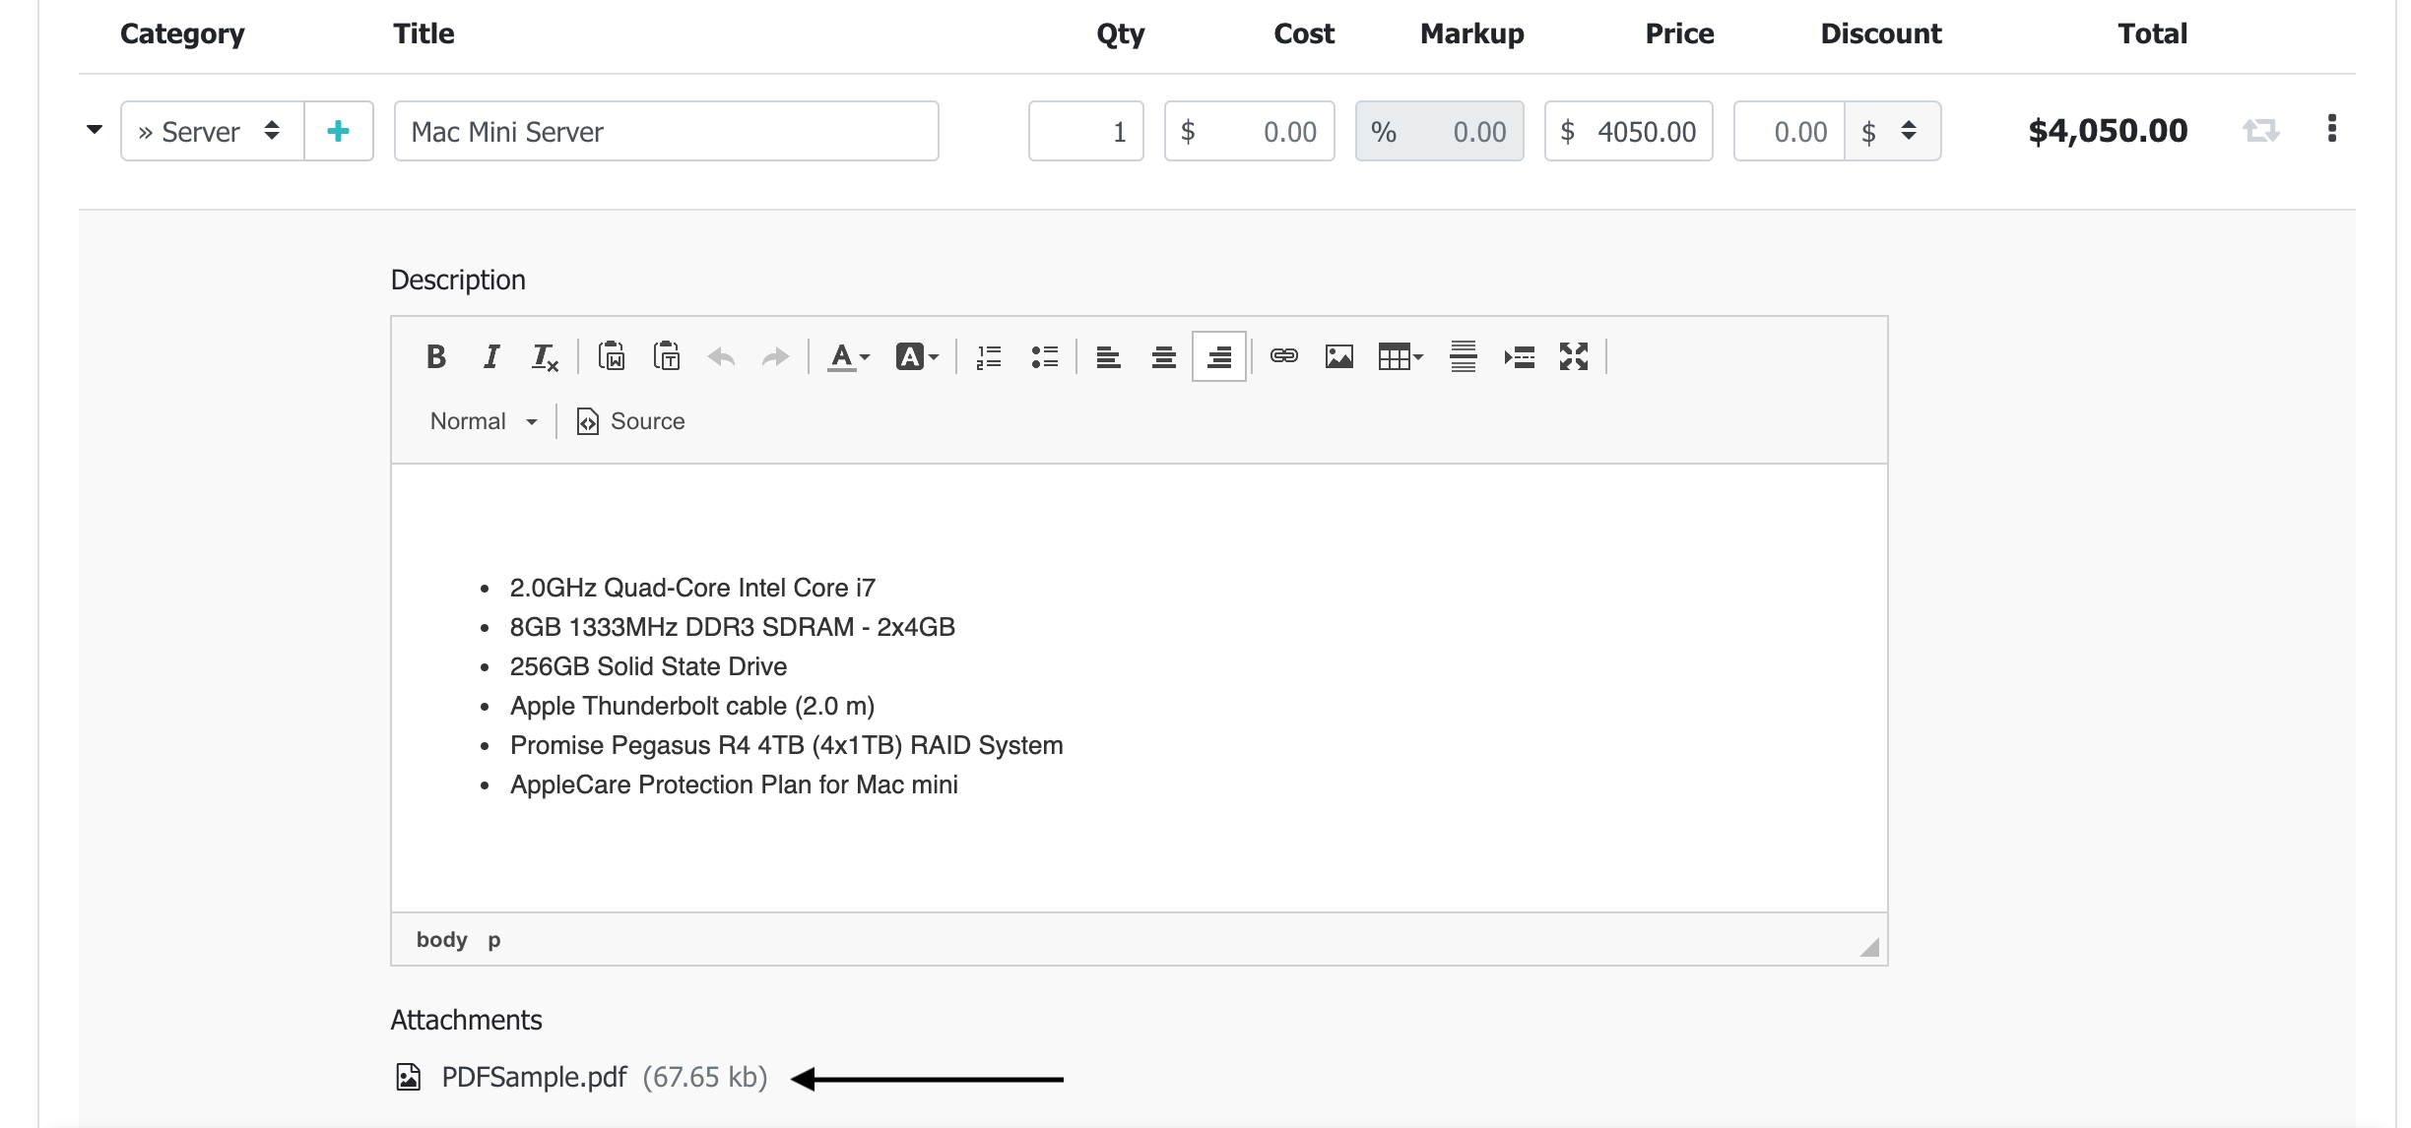Remove formatting from selected text
Image resolution: width=2411 pixels, height=1128 pixels.
[x=545, y=356]
